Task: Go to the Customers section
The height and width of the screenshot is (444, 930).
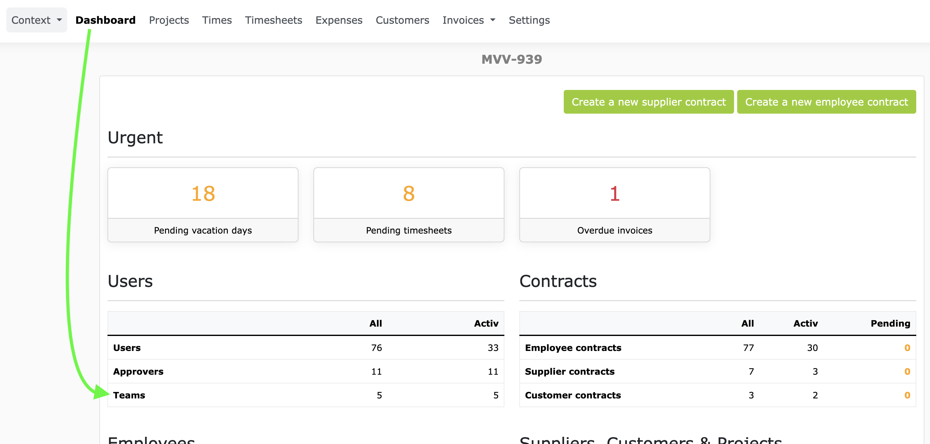Action: coord(402,20)
